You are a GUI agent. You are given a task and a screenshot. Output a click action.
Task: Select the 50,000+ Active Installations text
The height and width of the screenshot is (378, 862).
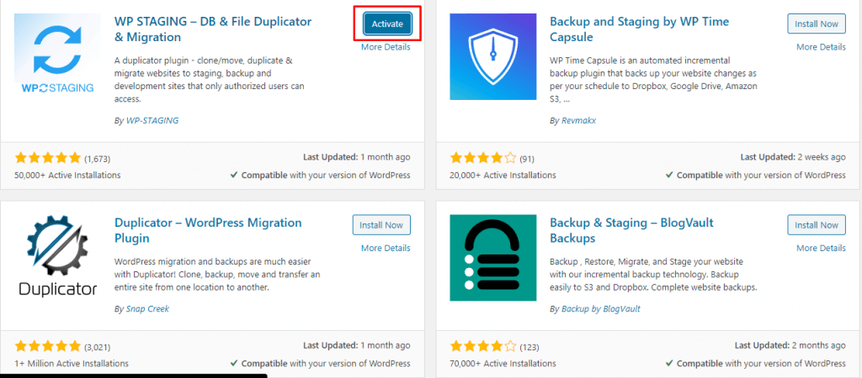pyautogui.click(x=67, y=176)
